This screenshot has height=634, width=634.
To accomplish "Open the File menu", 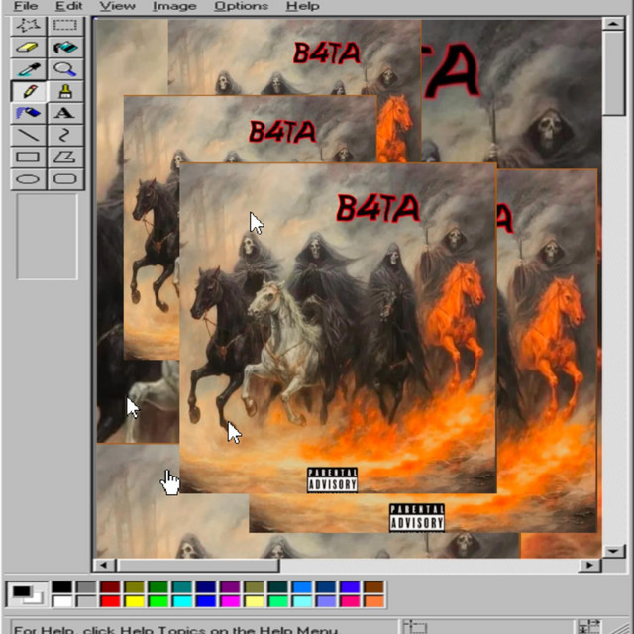I will click(x=25, y=6).
